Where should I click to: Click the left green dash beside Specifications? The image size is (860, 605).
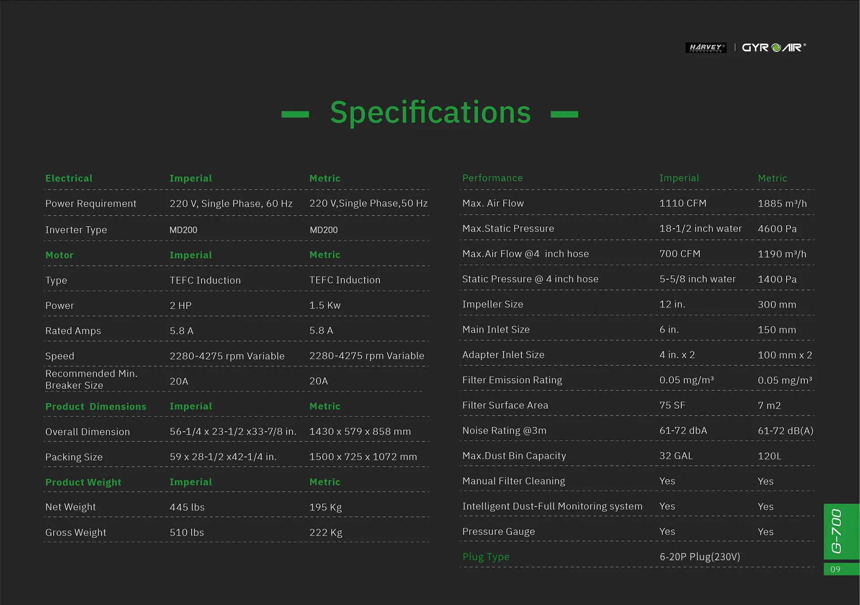(295, 115)
